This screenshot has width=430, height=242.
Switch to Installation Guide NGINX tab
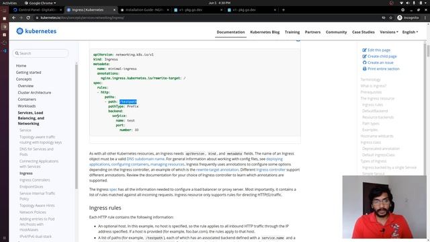(x=144, y=10)
